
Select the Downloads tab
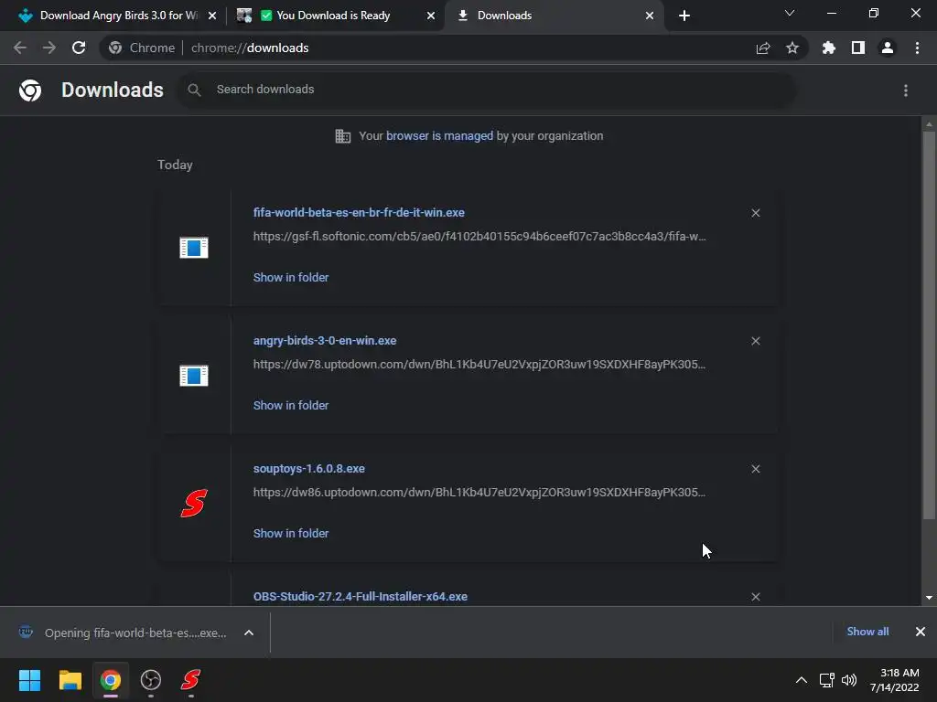click(504, 16)
